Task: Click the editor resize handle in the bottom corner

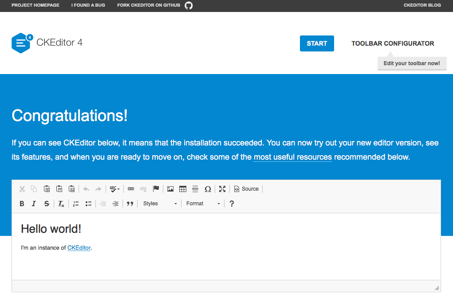Action: tap(437, 288)
